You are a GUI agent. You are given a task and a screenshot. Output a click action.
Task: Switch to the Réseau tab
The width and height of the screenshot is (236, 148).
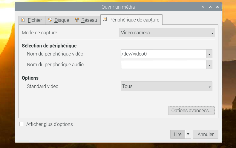click(86, 20)
